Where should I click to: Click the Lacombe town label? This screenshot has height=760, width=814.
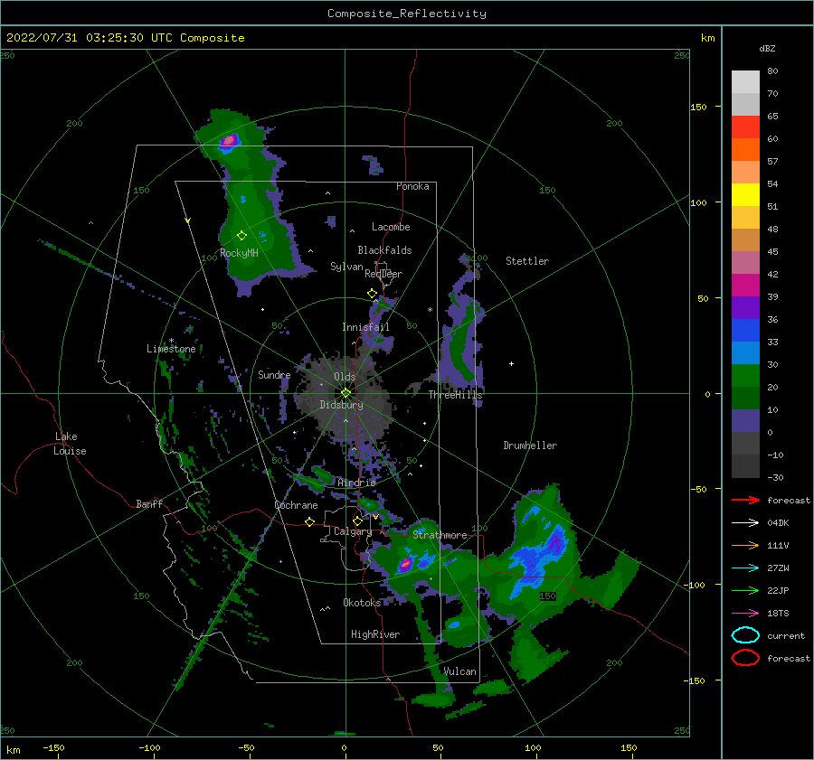391,227
